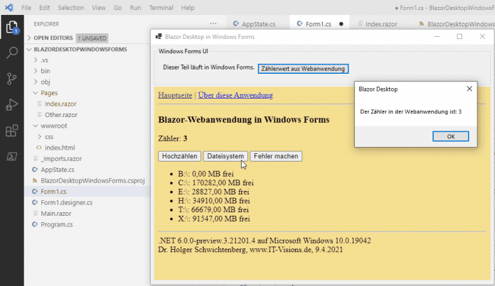The height and width of the screenshot is (286, 495).
Task: Switch to the AppState.cs editor tab
Action: click(257, 24)
